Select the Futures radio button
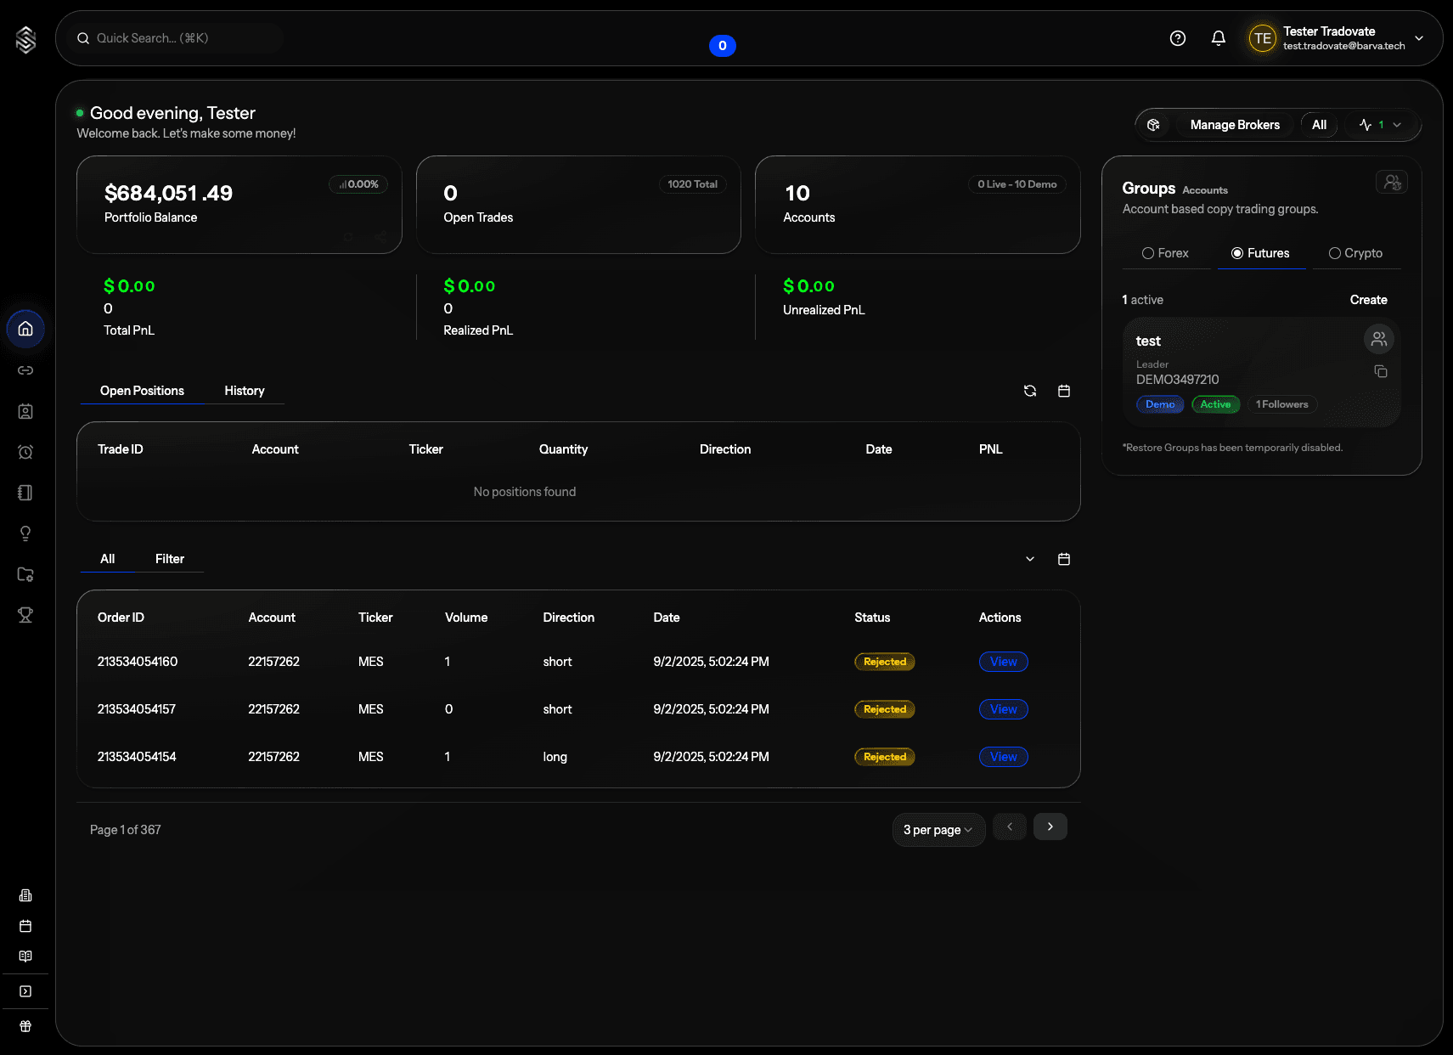 1238,253
